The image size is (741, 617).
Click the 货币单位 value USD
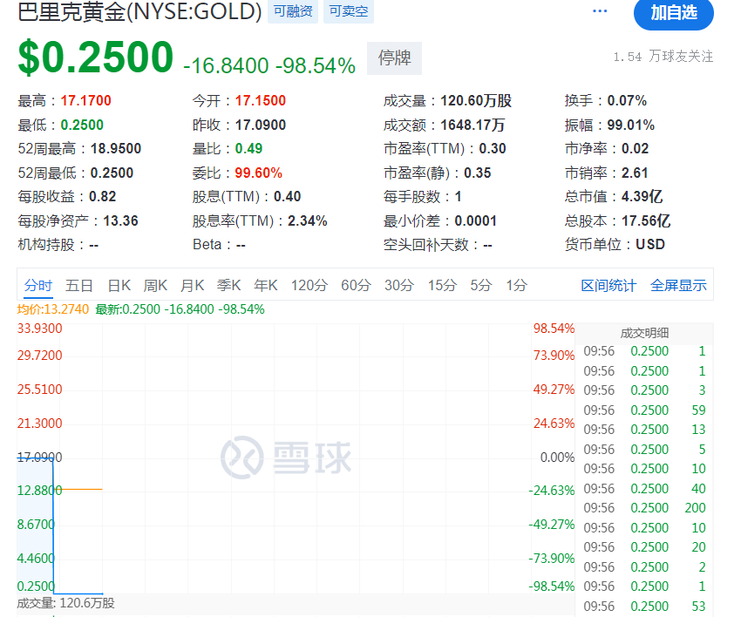(650, 245)
